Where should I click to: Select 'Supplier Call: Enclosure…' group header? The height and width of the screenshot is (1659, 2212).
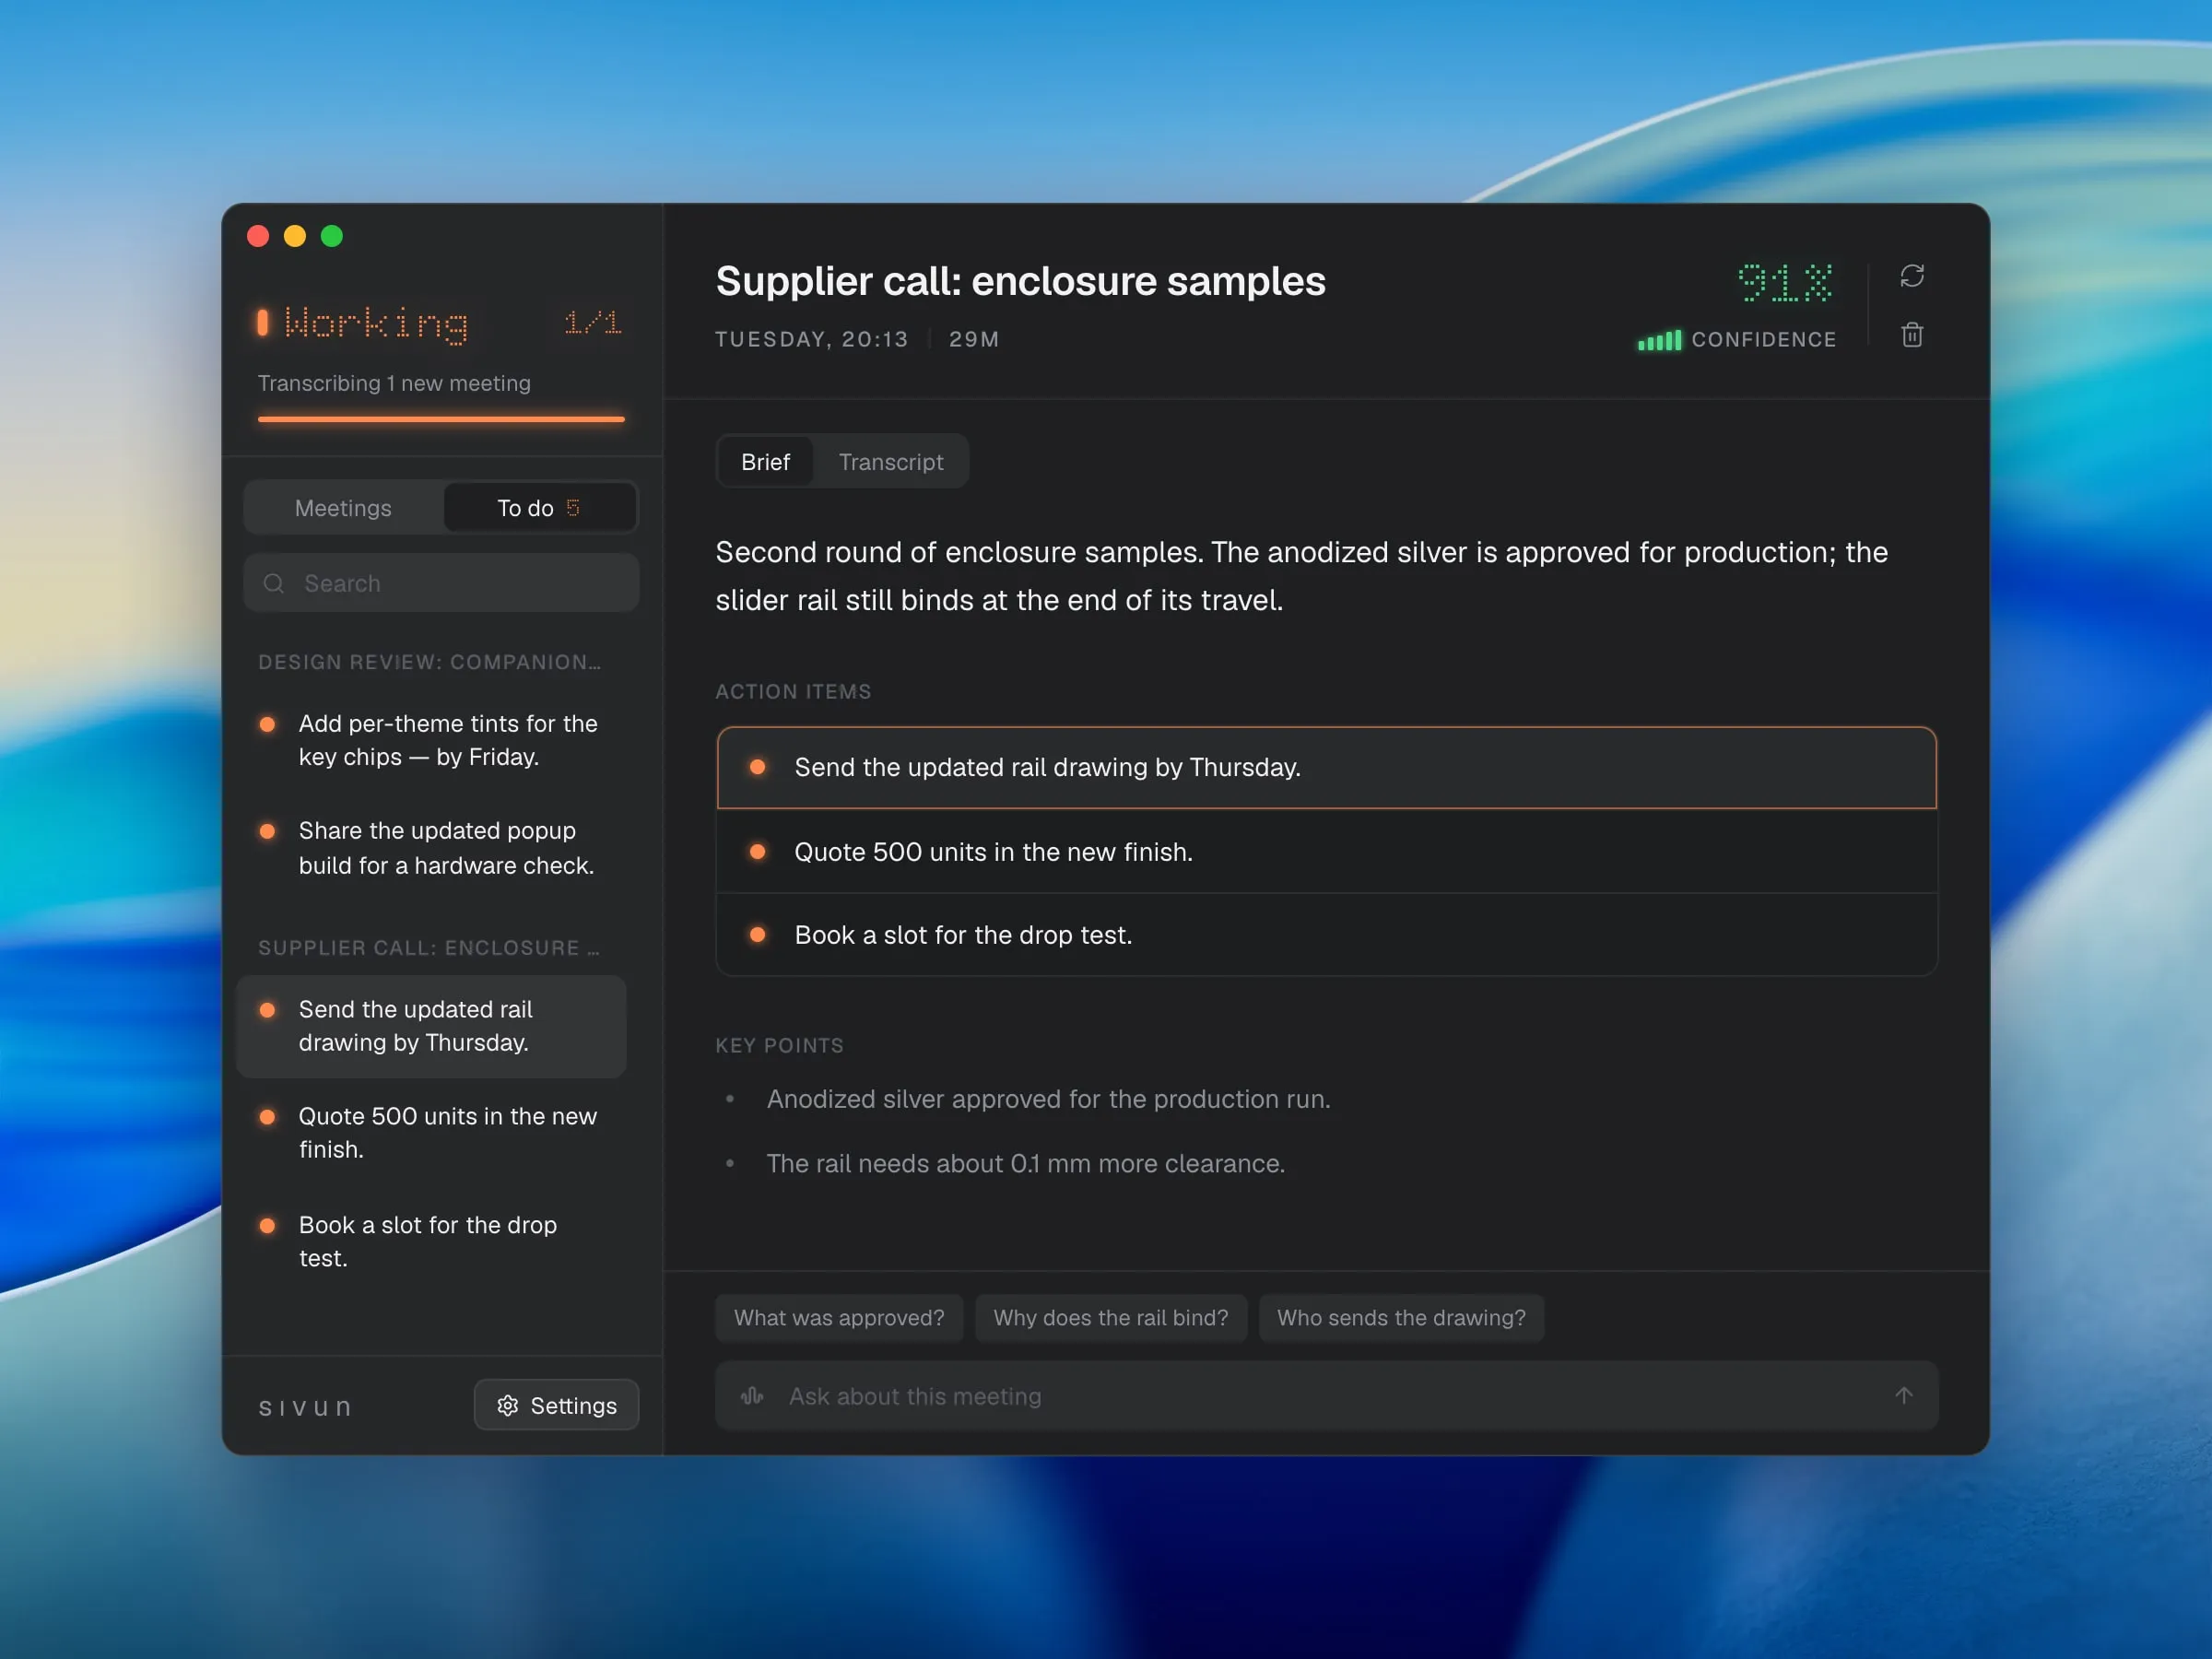pyautogui.click(x=430, y=948)
